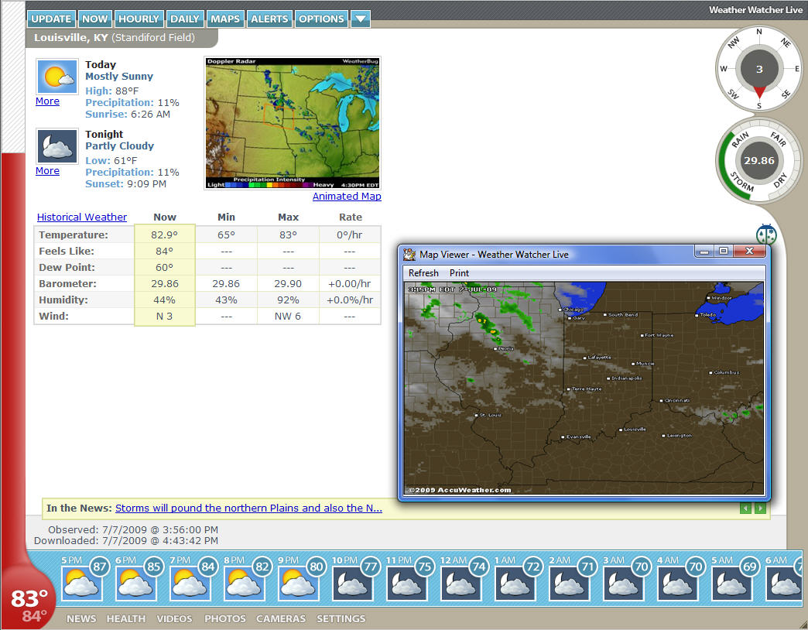The height and width of the screenshot is (630, 808).
Task: Click the wind direction compass gauge
Action: pos(758,69)
